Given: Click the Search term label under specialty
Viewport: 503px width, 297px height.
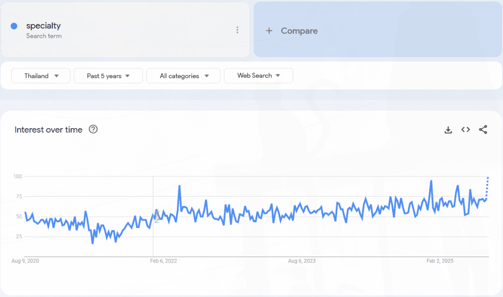Looking at the screenshot, I should (44, 36).
